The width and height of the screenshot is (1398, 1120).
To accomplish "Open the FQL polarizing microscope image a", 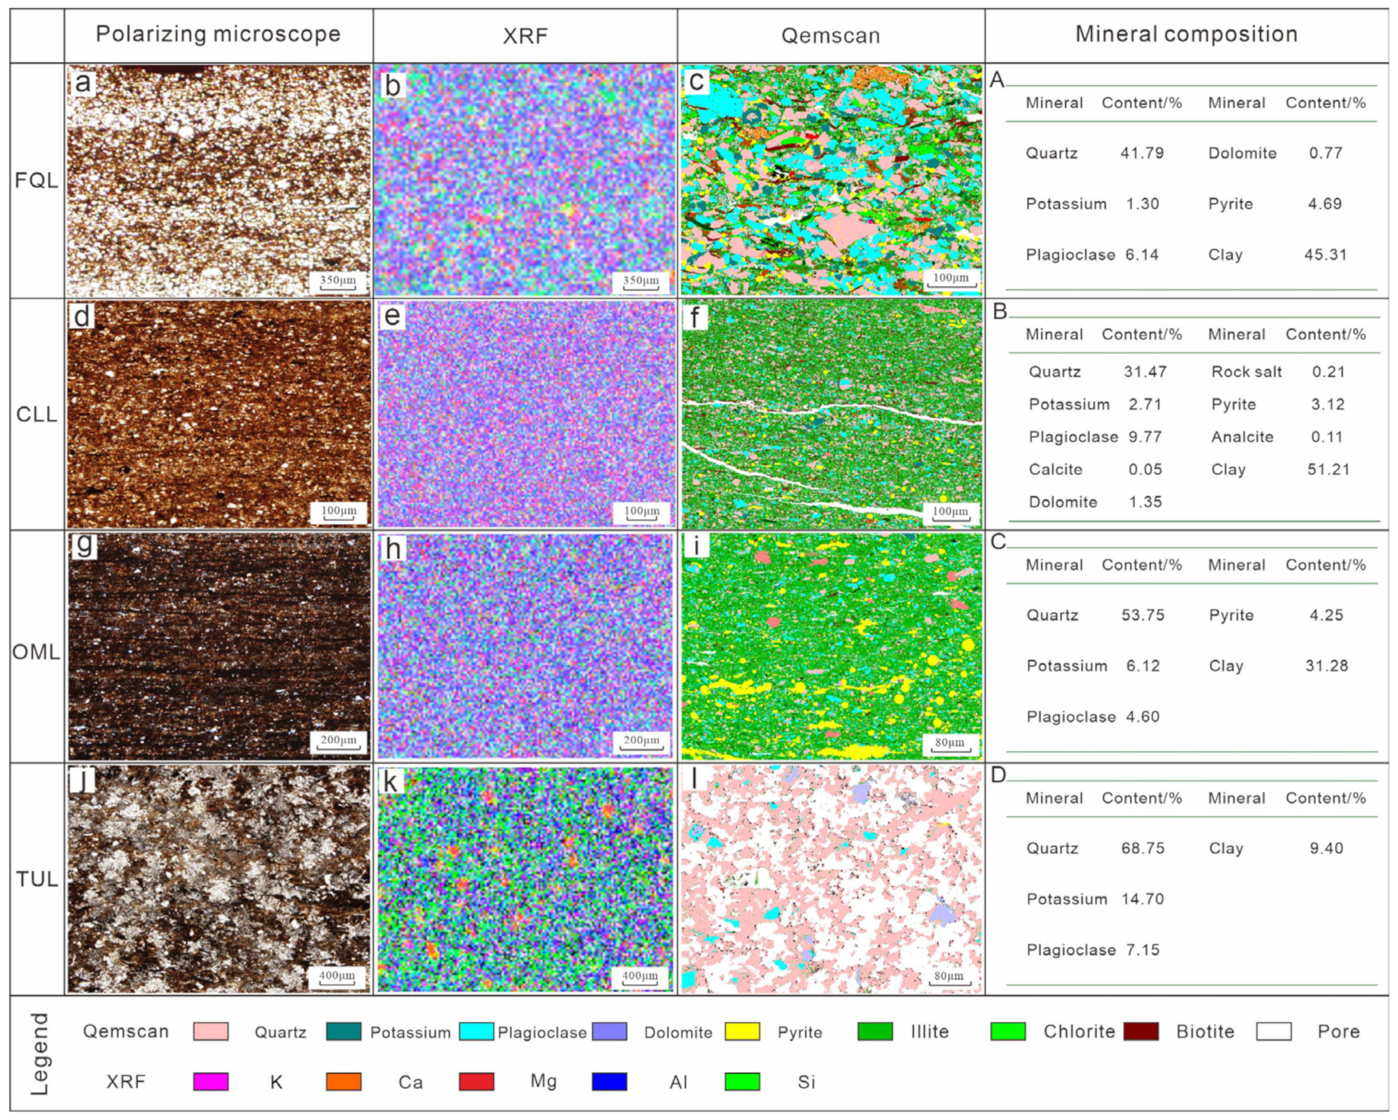I will click(219, 180).
